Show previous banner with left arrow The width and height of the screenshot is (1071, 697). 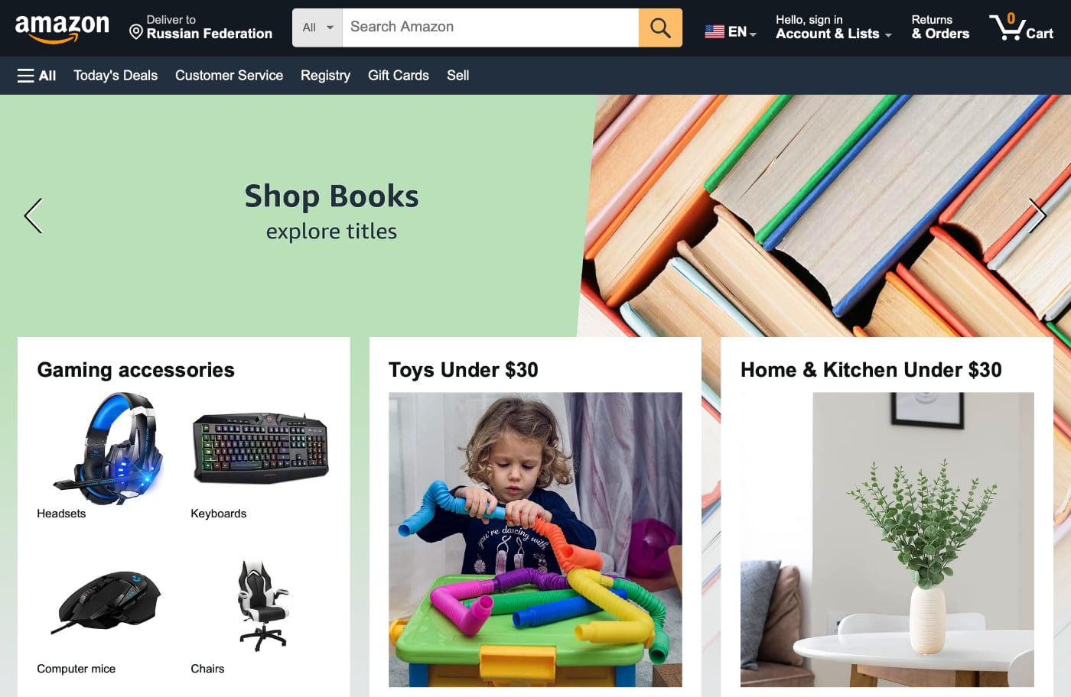coord(33,216)
